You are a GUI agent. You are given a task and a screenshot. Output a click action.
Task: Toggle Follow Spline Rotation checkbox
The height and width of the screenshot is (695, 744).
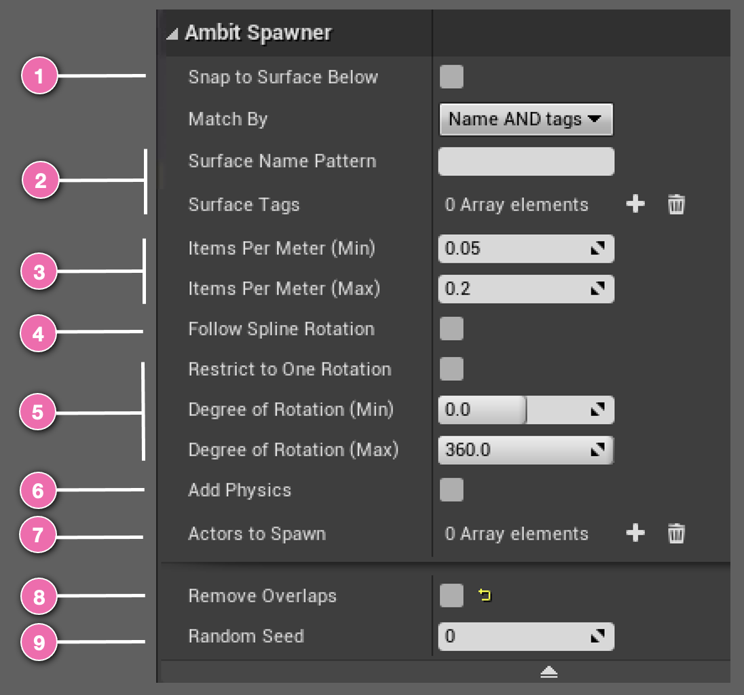click(451, 328)
